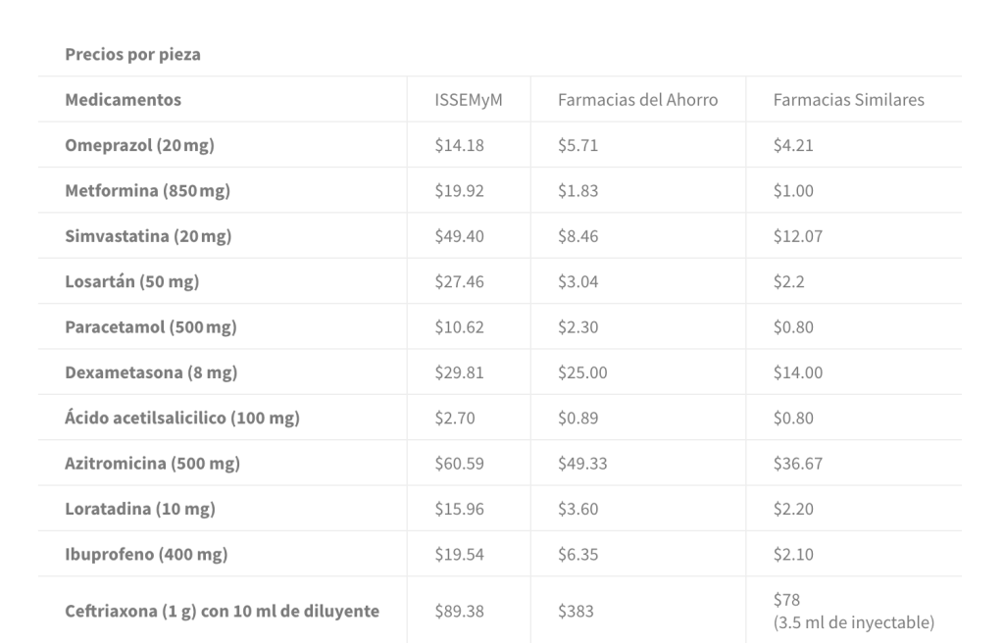Select the Losartán (50 mg) row label
The image size is (1004, 643).
(x=131, y=282)
